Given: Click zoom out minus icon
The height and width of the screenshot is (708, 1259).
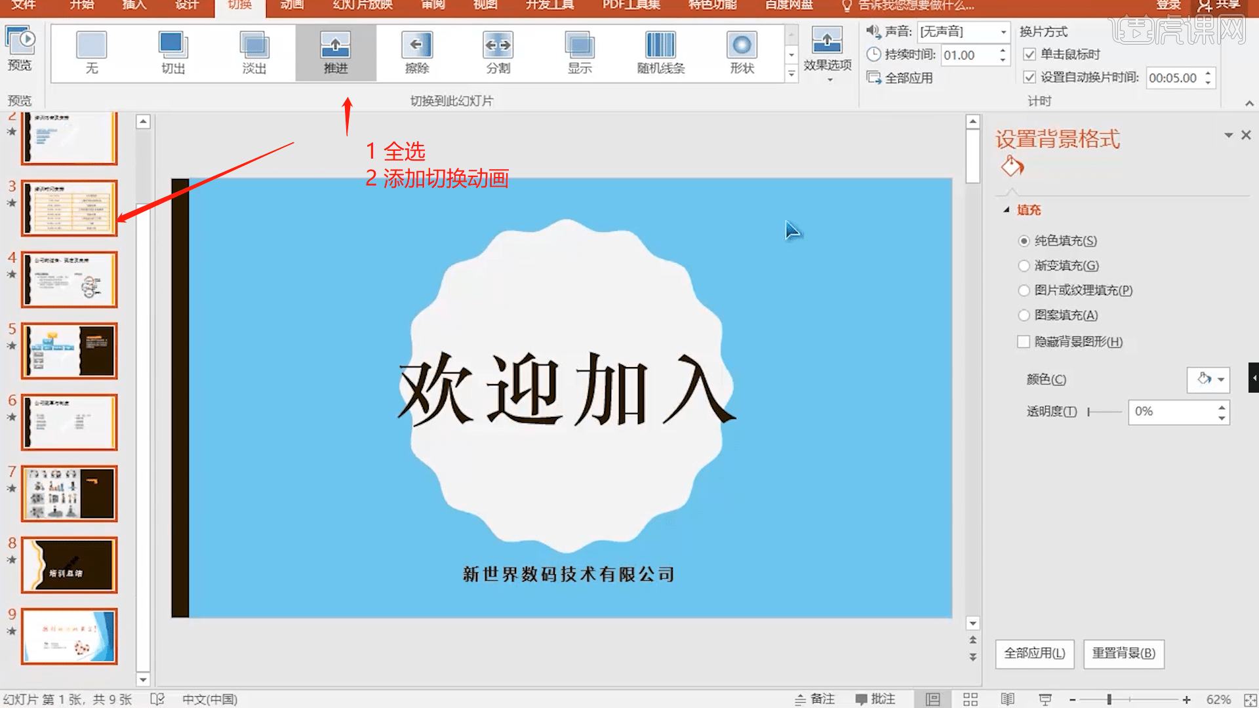Looking at the screenshot, I should (1073, 700).
